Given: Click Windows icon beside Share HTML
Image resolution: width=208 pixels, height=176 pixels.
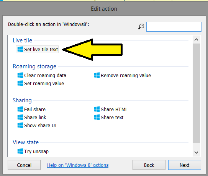Looking at the screenshot, I should coord(97,109).
